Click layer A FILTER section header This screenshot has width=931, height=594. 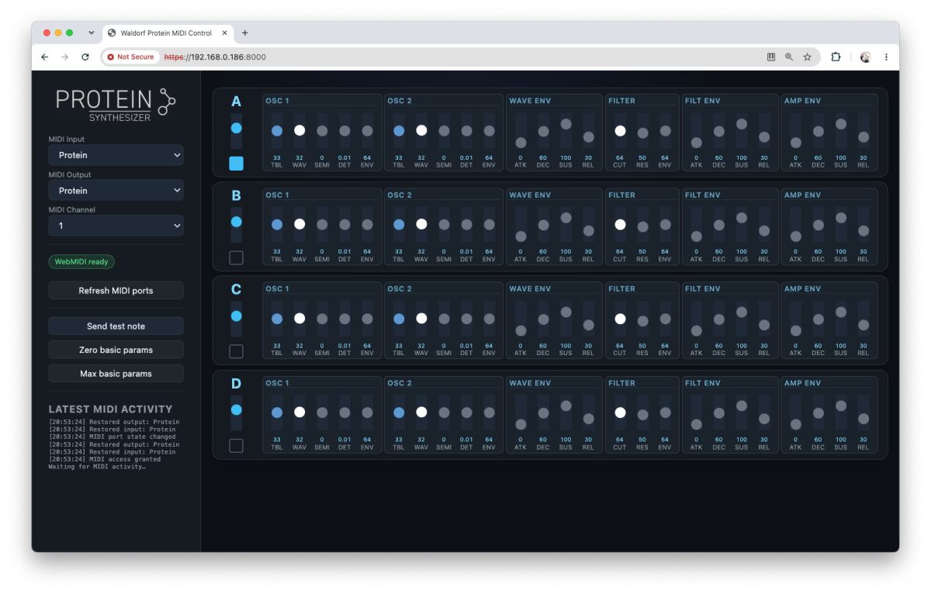(621, 101)
